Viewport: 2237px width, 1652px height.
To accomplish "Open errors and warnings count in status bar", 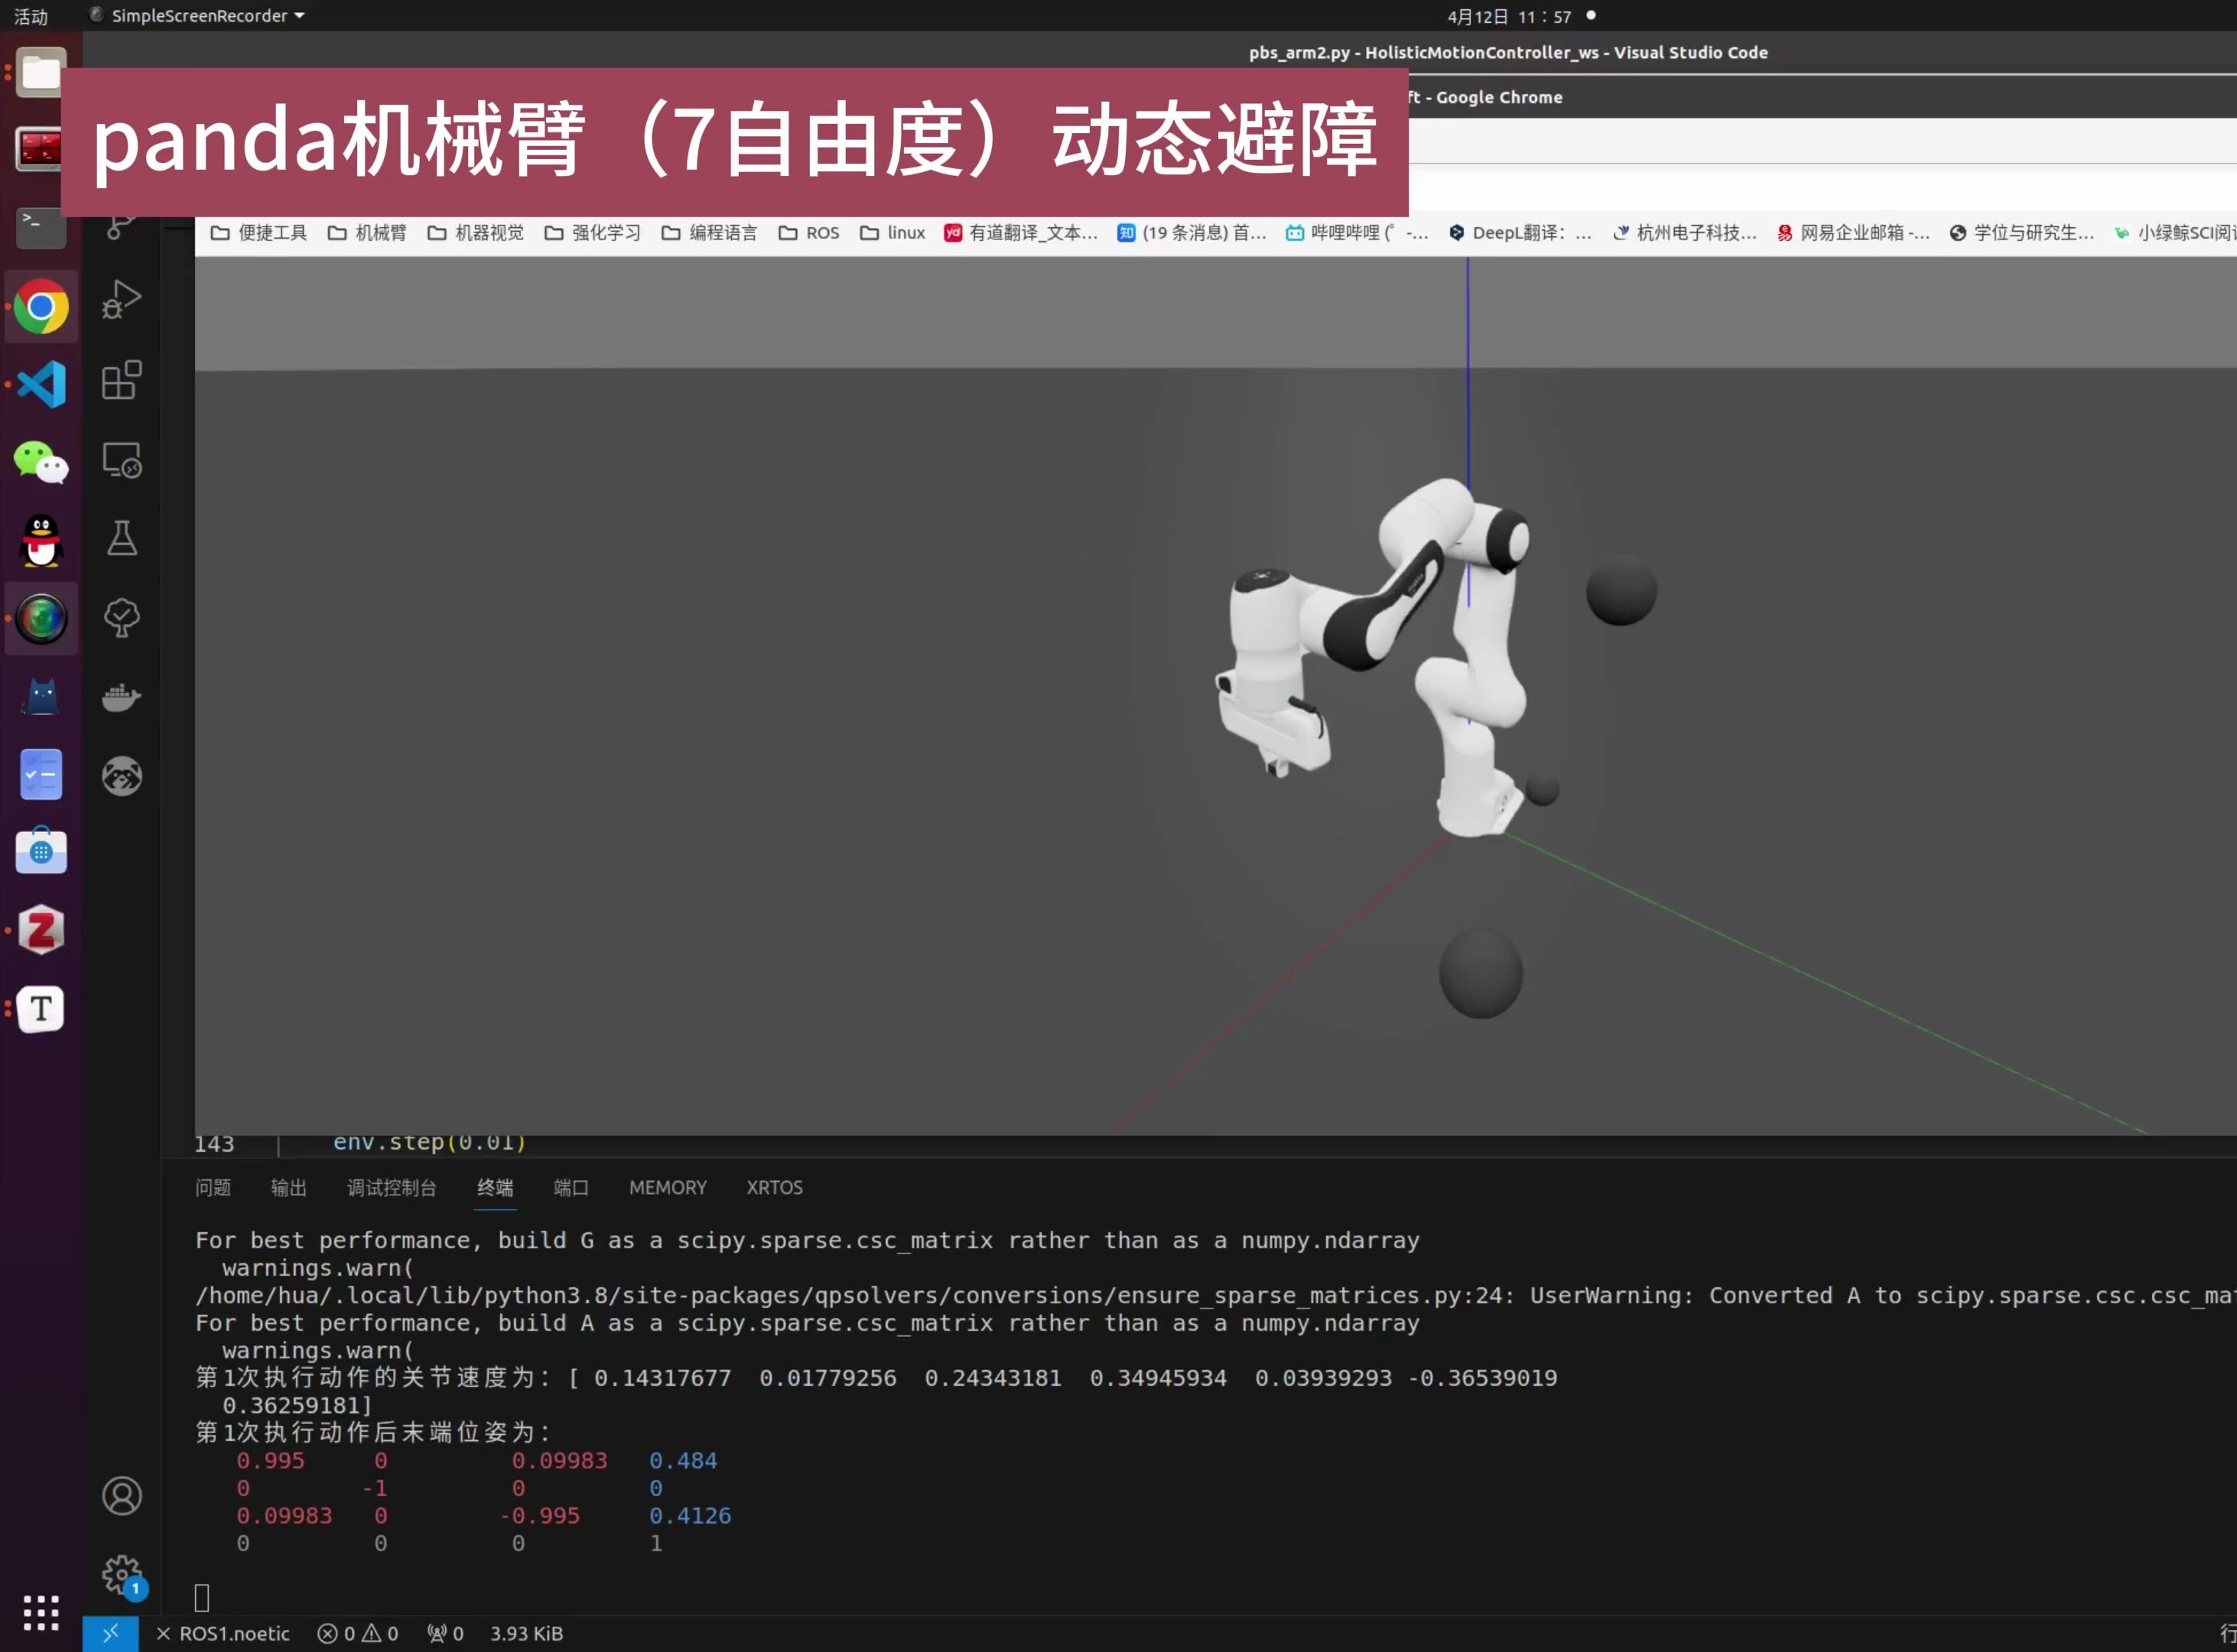I will 358,1634.
